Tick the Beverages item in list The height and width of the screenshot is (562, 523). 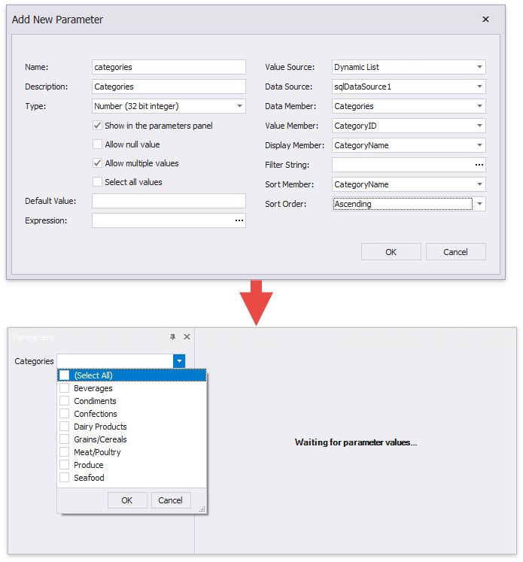65,388
